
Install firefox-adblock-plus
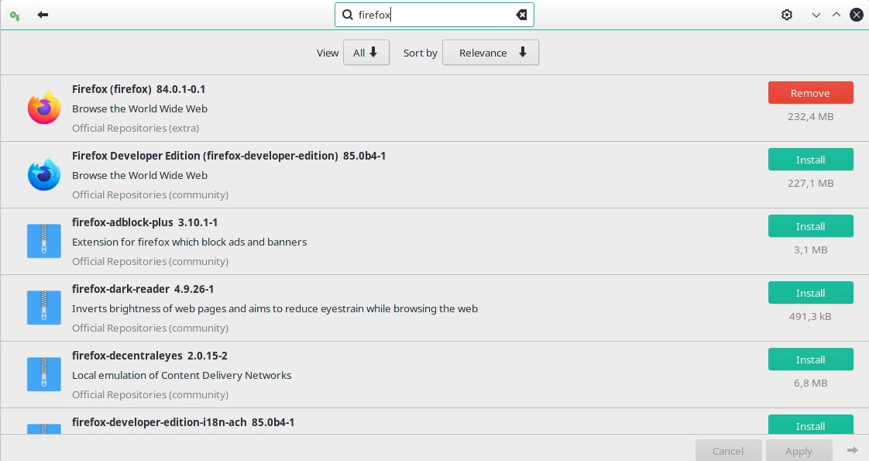(810, 226)
